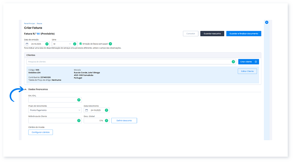Go to Painel Principal breadcrumb
Screen dimensions: 293x162
pos(29,23)
